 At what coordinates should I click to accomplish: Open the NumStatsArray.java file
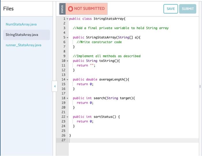21,24
